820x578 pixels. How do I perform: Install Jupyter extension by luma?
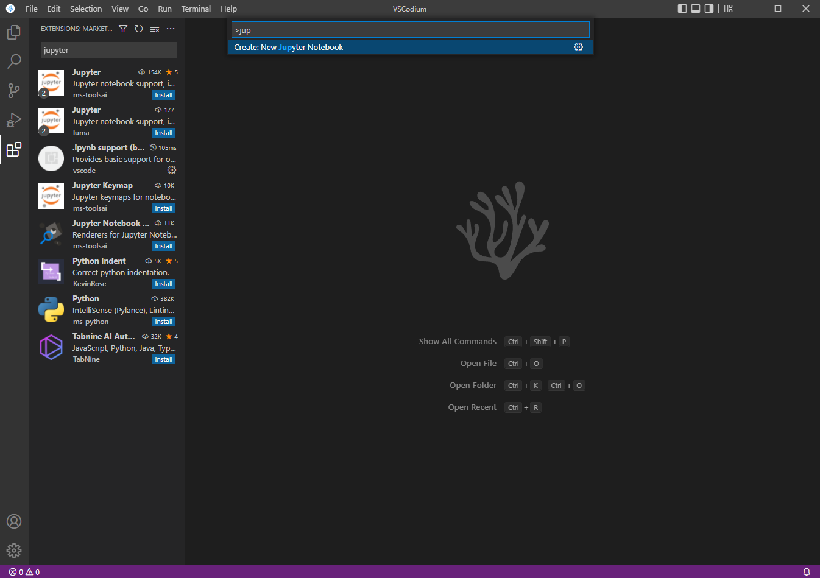pos(164,133)
